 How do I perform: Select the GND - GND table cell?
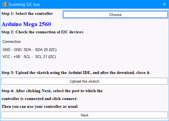(x=12, y=50)
